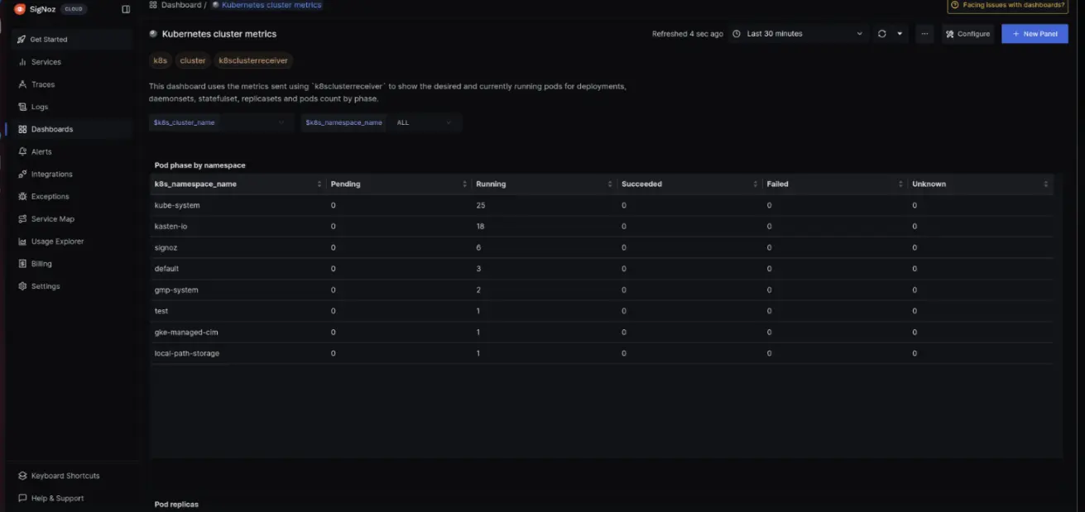1085x512 pixels.
Task: Click the dashboard refresh icon
Action: [x=881, y=34]
